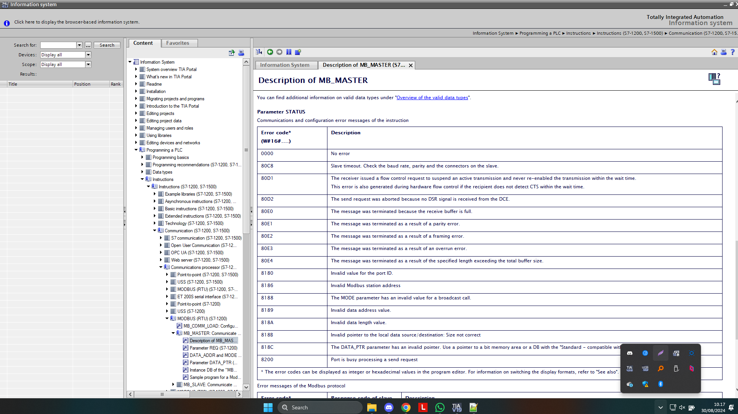This screenshot has width=738, height=414.
Task: Print the current help page
Action: 723,52
